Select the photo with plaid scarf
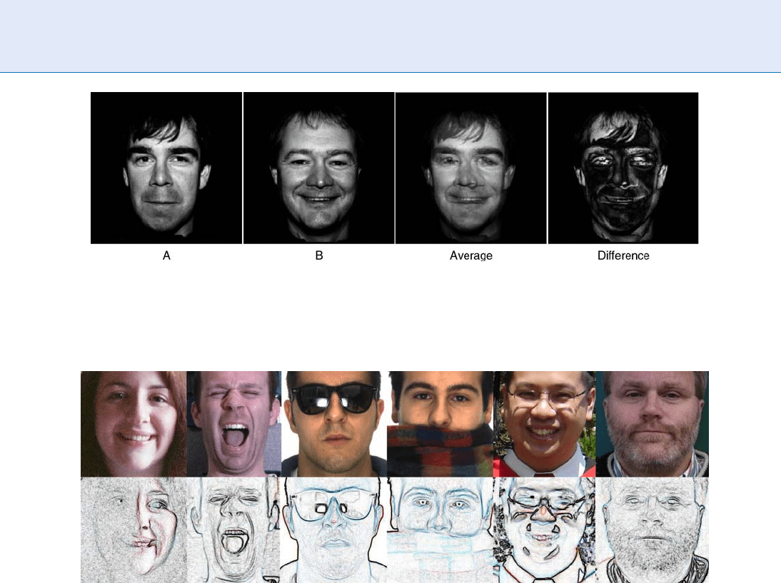 [440, 424]
